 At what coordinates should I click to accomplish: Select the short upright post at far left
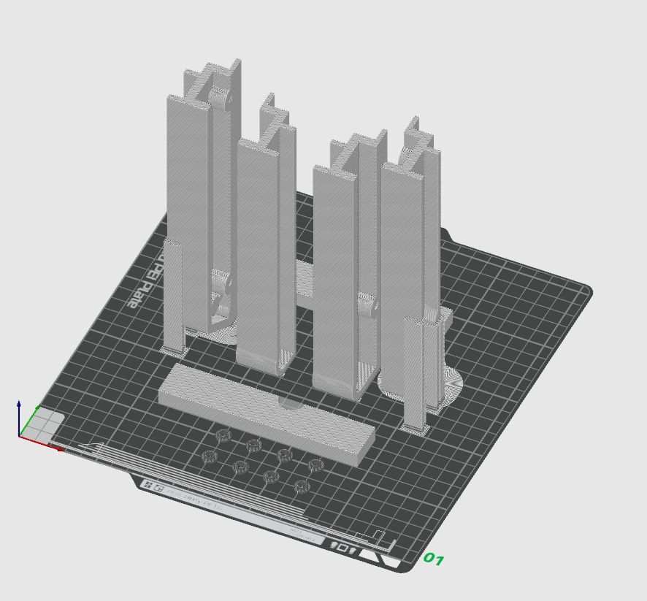[173, 295]
